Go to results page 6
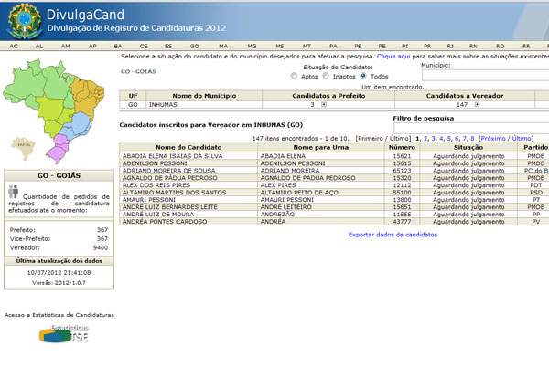 457,138
